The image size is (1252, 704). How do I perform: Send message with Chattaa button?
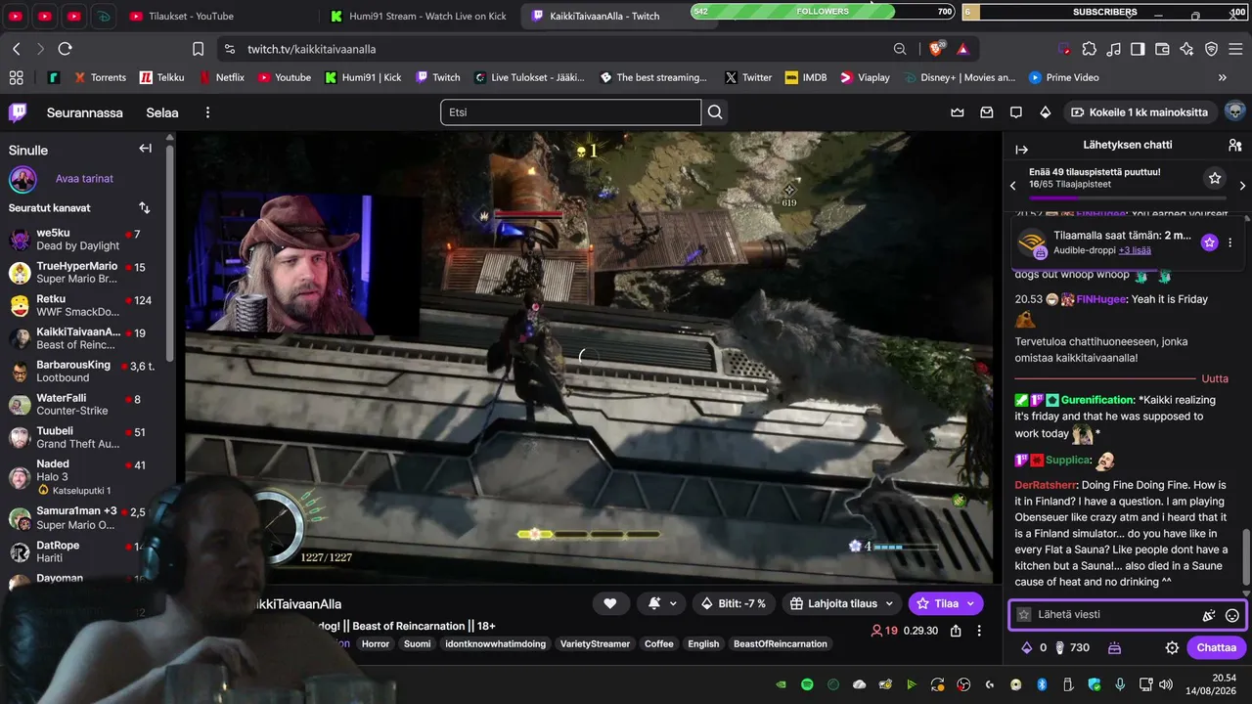[1216, 647]
